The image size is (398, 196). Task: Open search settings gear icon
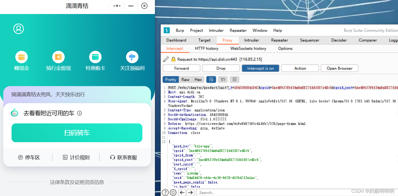(173, 192)
